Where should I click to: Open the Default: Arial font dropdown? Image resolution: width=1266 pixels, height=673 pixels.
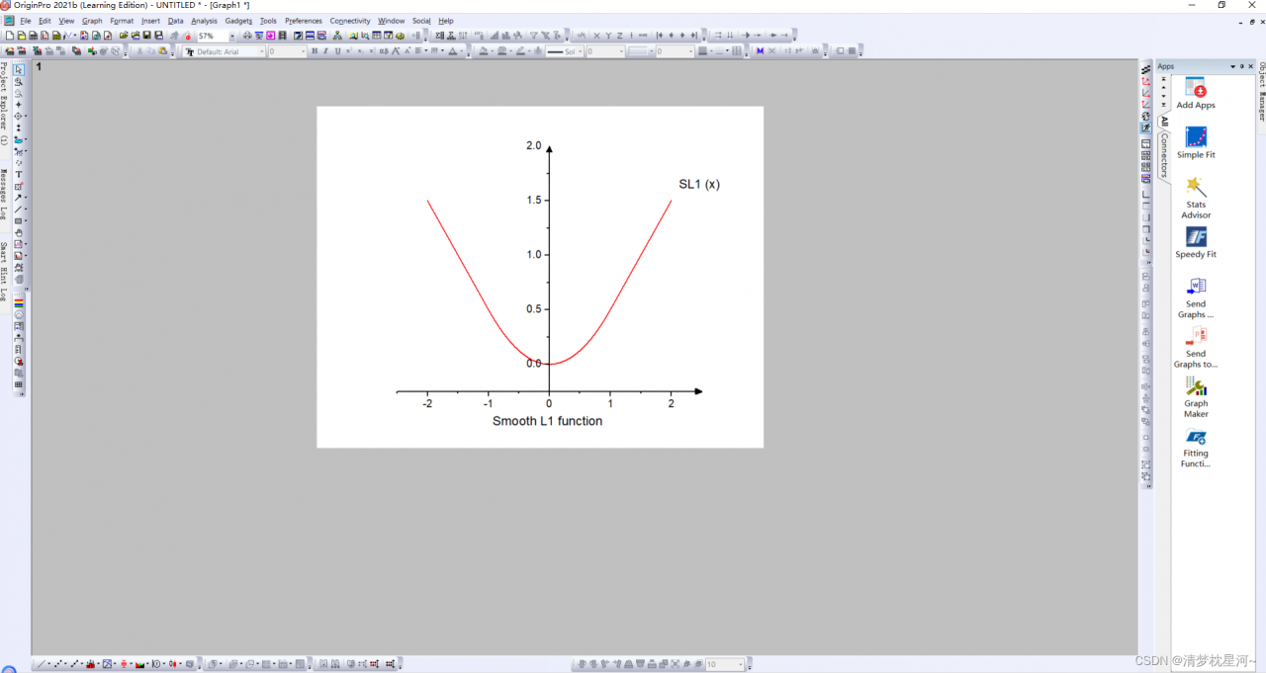262,51
